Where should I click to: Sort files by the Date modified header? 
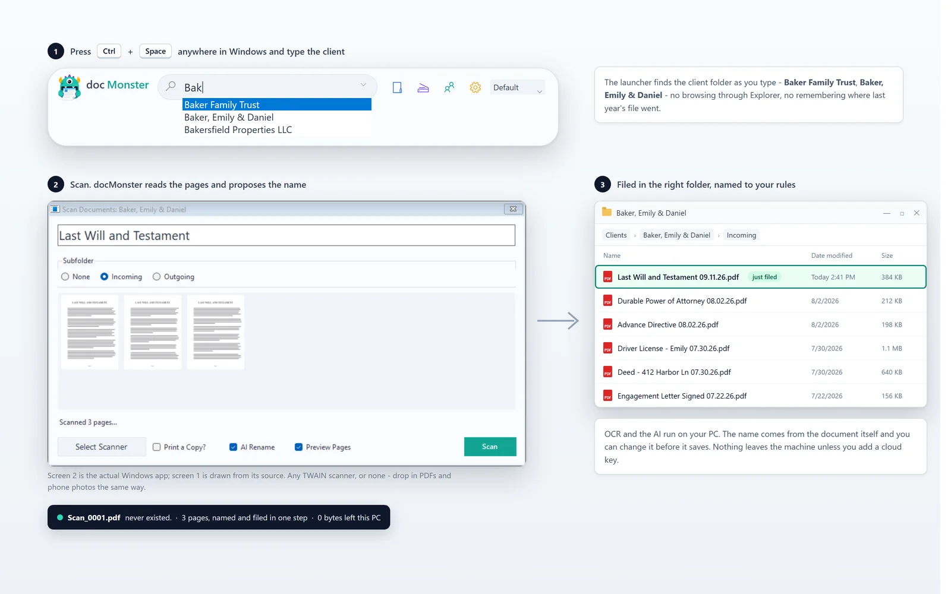point(832,255)
